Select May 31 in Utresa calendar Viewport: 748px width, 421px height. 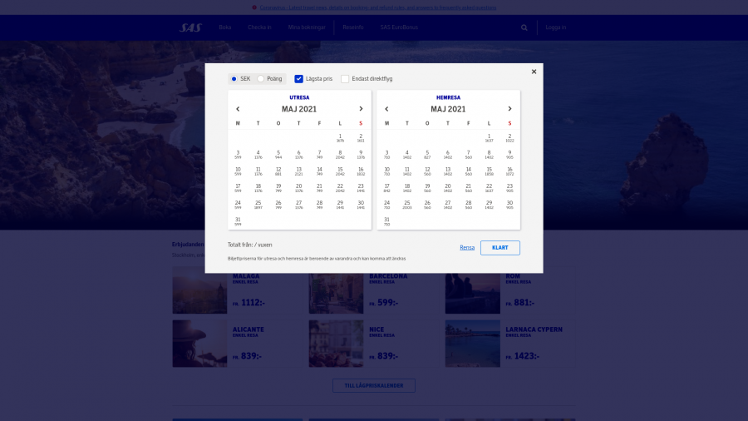pos(238,221)
